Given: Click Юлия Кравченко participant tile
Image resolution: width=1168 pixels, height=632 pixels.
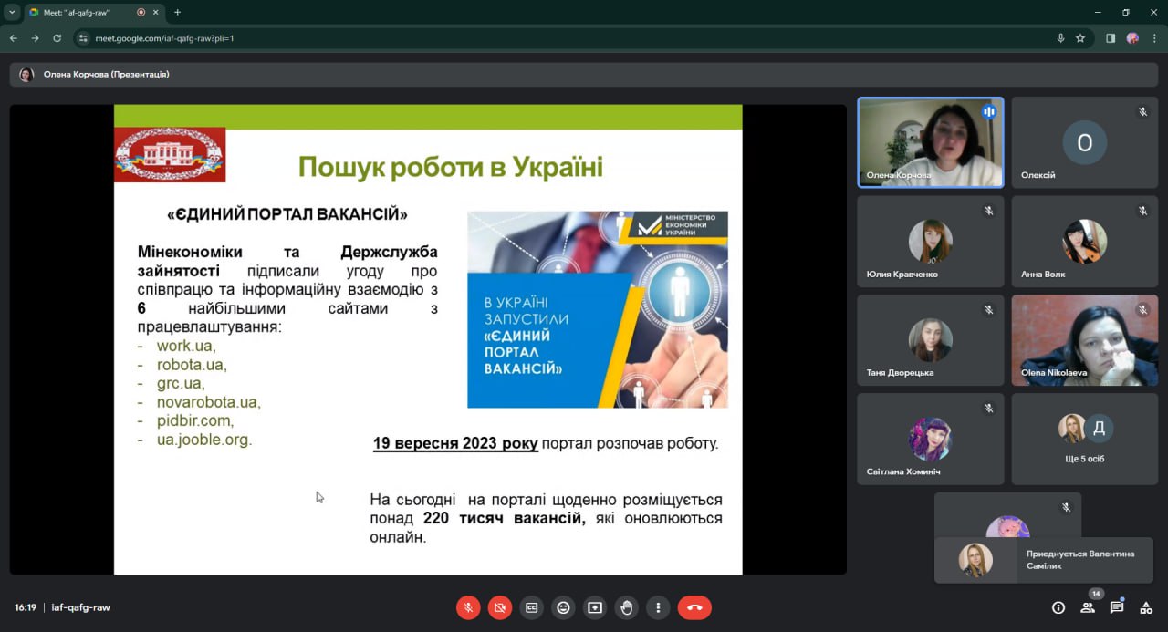Looking at the screenshot, I should (930, 241).
